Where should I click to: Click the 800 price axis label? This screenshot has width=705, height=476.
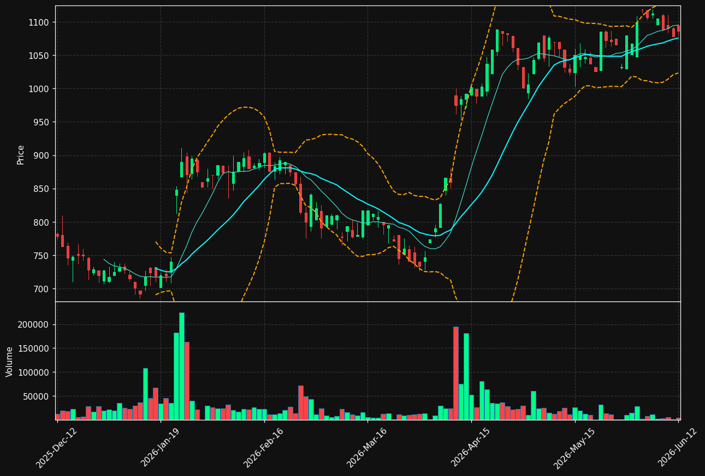point(42,222)
